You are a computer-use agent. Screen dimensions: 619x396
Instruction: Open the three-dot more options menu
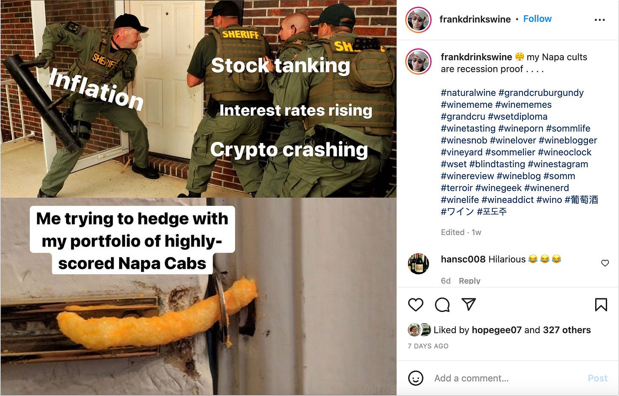pos(599,20)
